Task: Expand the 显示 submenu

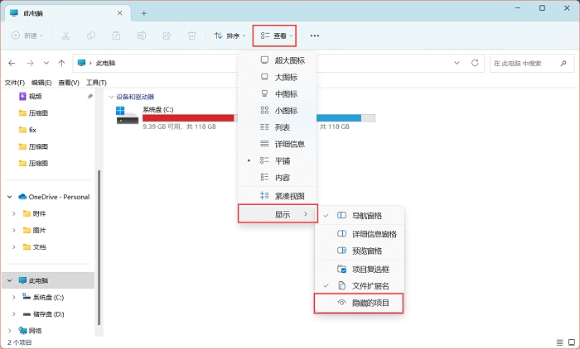Action: click(278, 214)
